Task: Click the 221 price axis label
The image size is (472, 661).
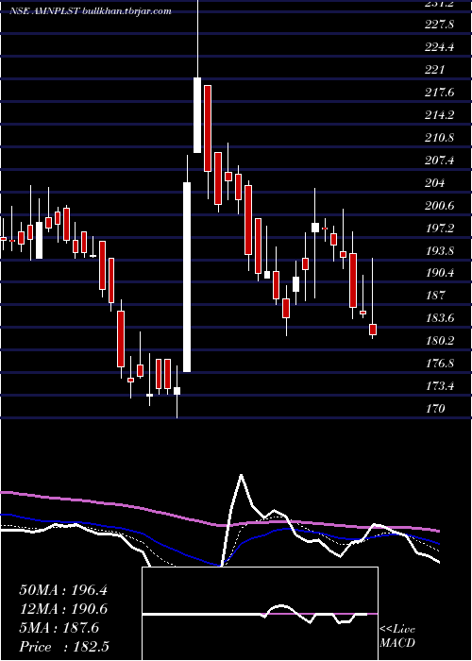Action: coord(434,70)
